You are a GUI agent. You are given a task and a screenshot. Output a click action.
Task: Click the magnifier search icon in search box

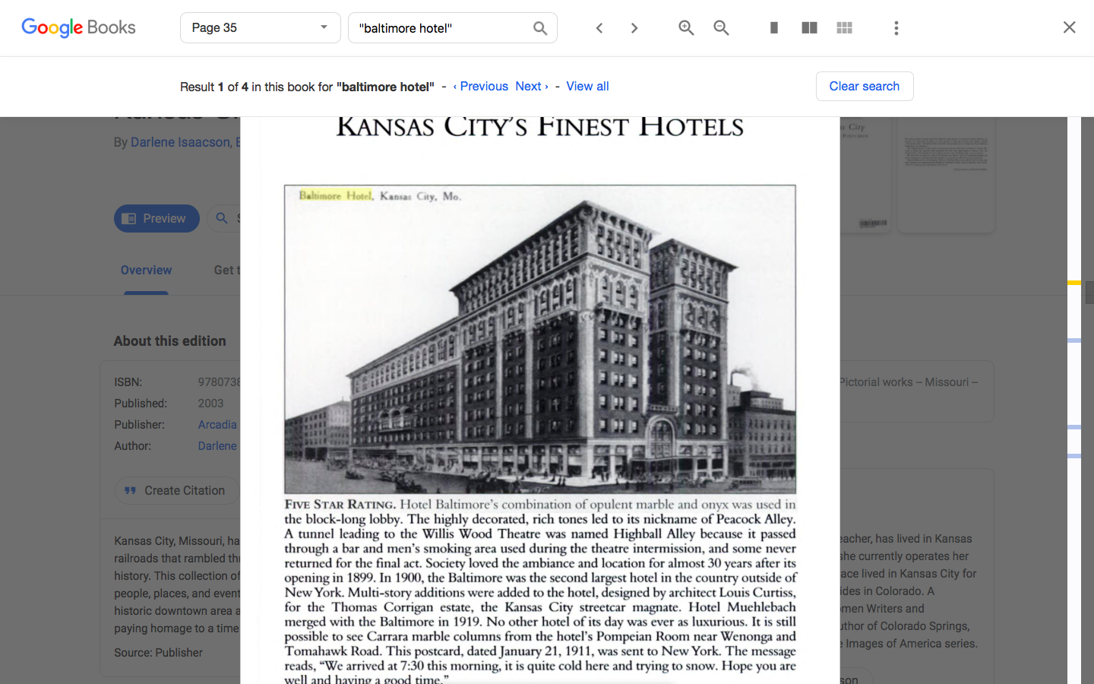tap(540, 28)
